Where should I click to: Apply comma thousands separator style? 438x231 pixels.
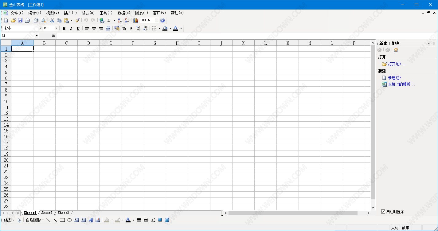click(x=131, y=28)
